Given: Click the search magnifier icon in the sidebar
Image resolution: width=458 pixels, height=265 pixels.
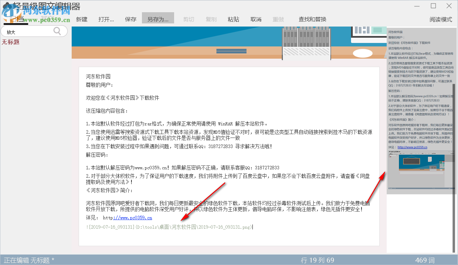Looking at the screenshot, I should click(x=57, y=31).
